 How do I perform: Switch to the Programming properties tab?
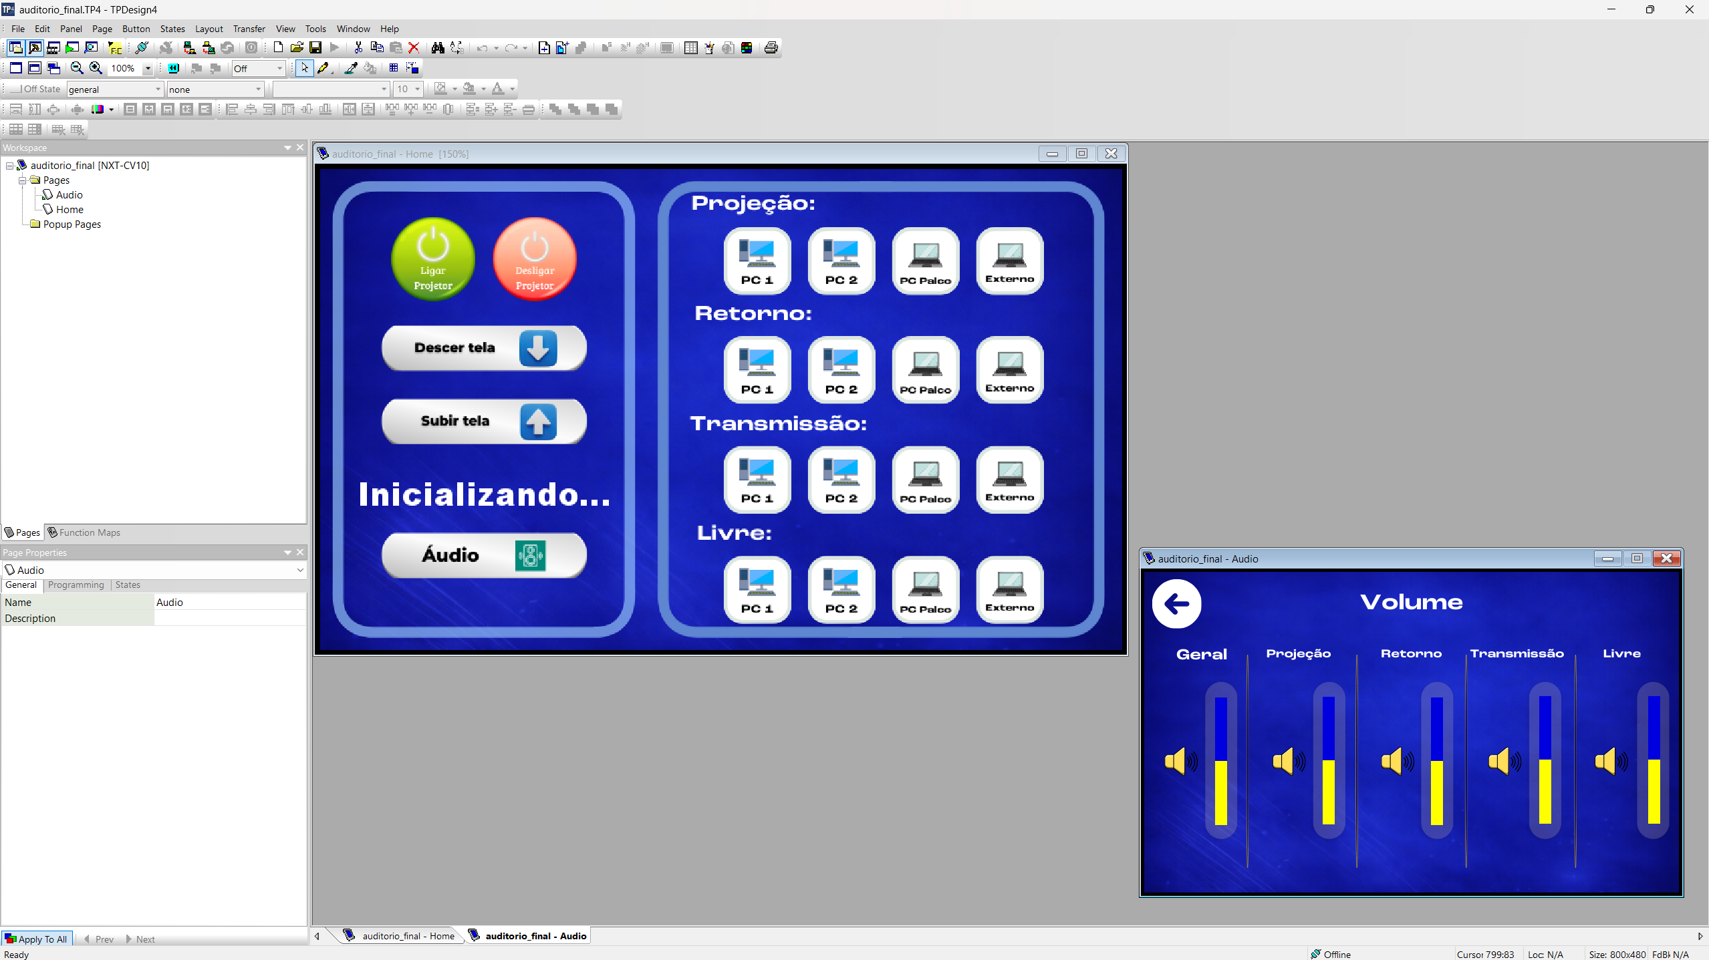[76, 585]
